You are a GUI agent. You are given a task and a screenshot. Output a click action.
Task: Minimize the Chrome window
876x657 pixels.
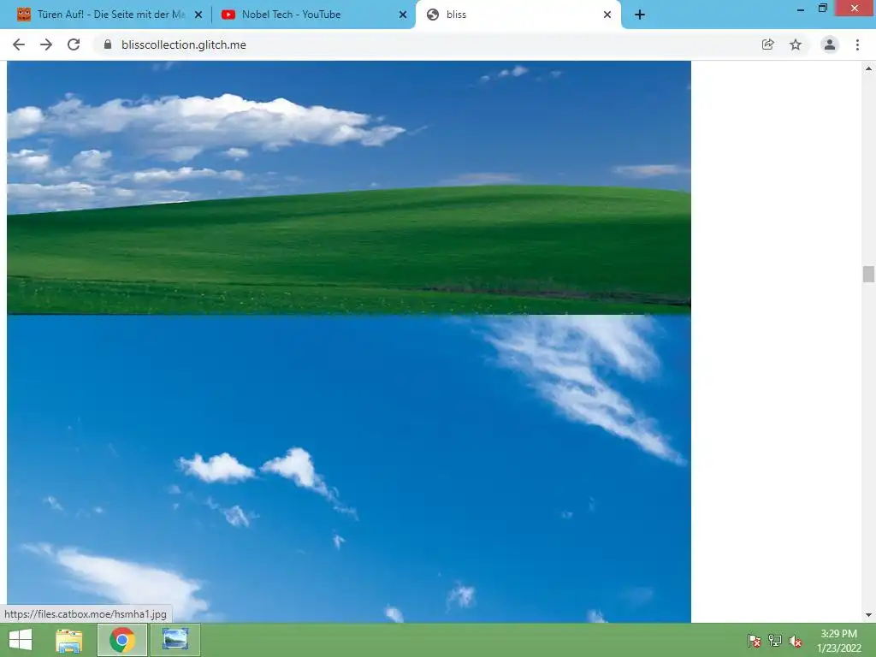pos(801,9)
